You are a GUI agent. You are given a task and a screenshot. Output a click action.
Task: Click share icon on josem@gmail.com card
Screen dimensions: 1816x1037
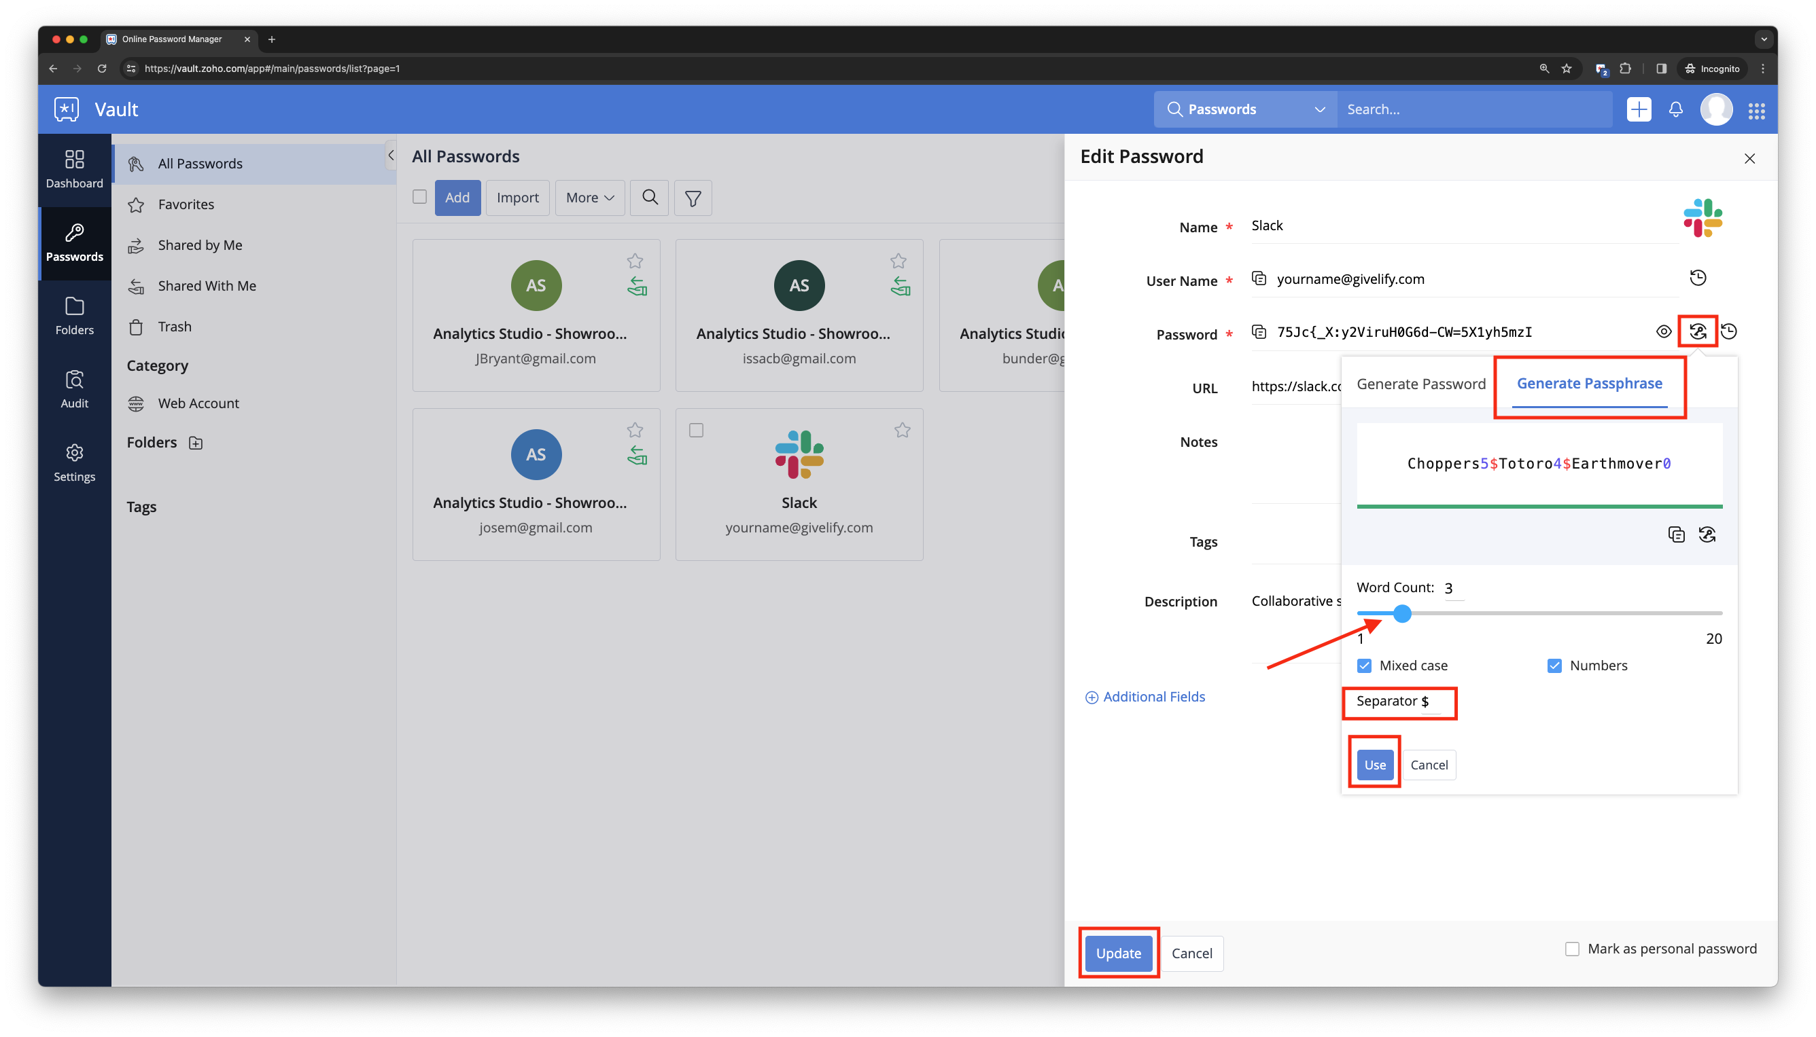coord(636,455)
